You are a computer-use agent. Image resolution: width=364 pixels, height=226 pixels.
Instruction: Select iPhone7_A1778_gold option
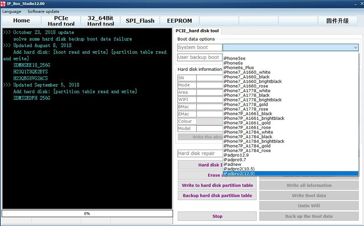tap(290, 105)
